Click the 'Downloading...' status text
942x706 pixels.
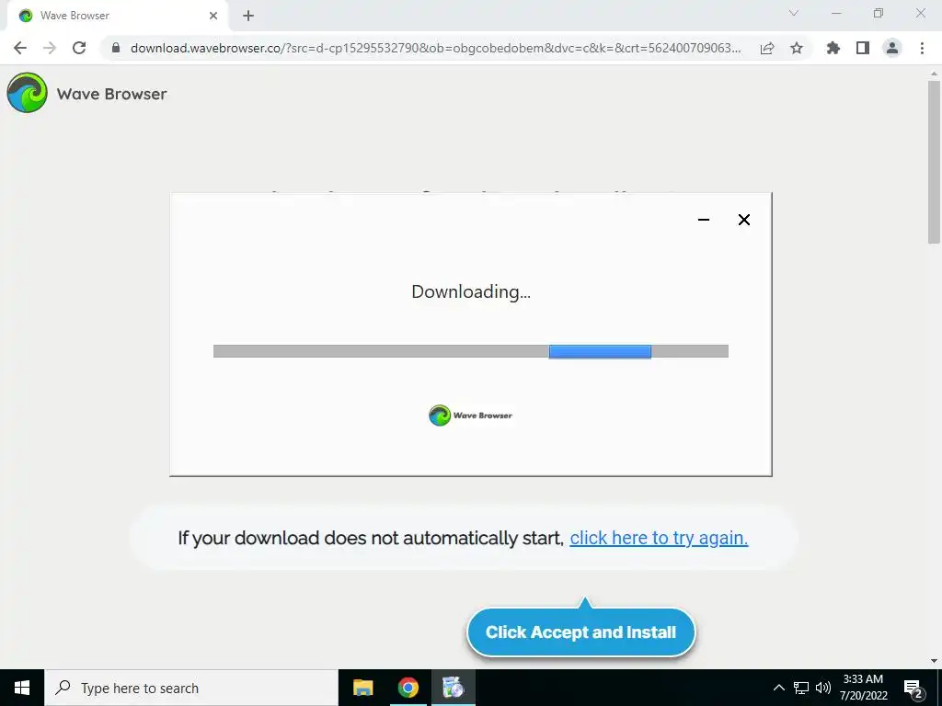pos(470,291)
